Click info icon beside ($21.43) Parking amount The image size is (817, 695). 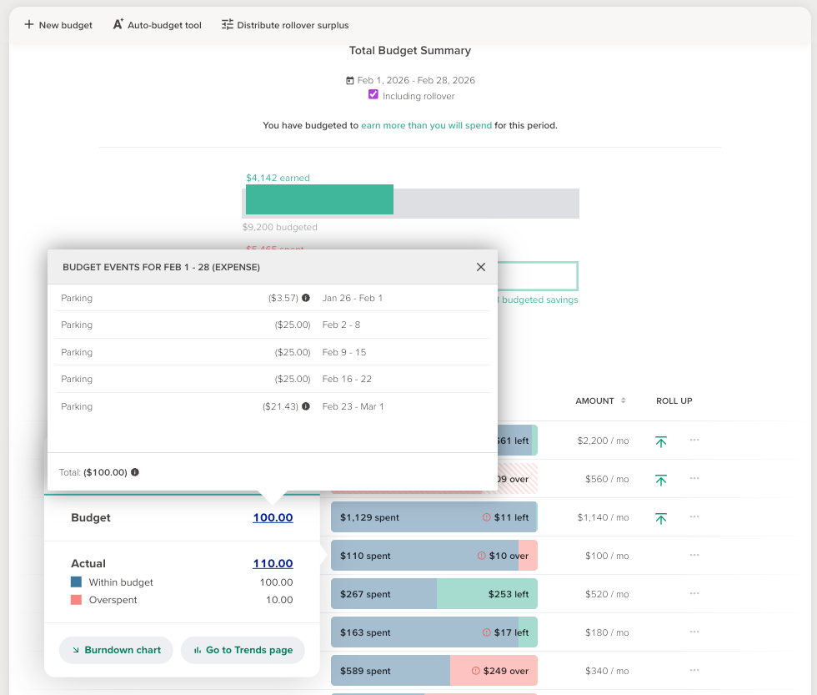(x=306, y=406)
